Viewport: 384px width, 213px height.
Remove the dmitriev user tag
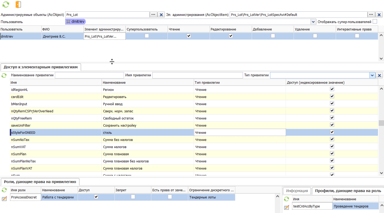tap(68, 22)
